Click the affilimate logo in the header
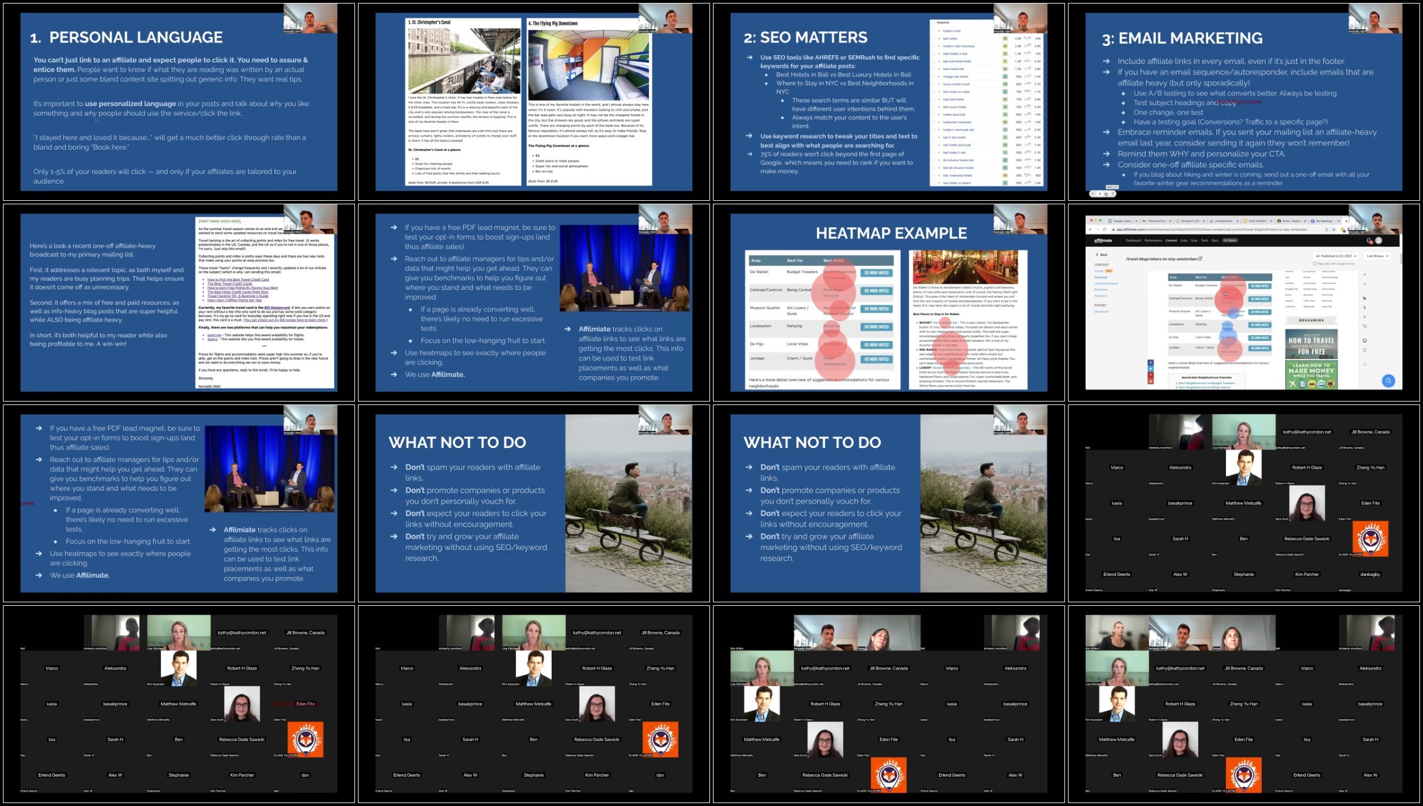 [x=1103, y=240]
